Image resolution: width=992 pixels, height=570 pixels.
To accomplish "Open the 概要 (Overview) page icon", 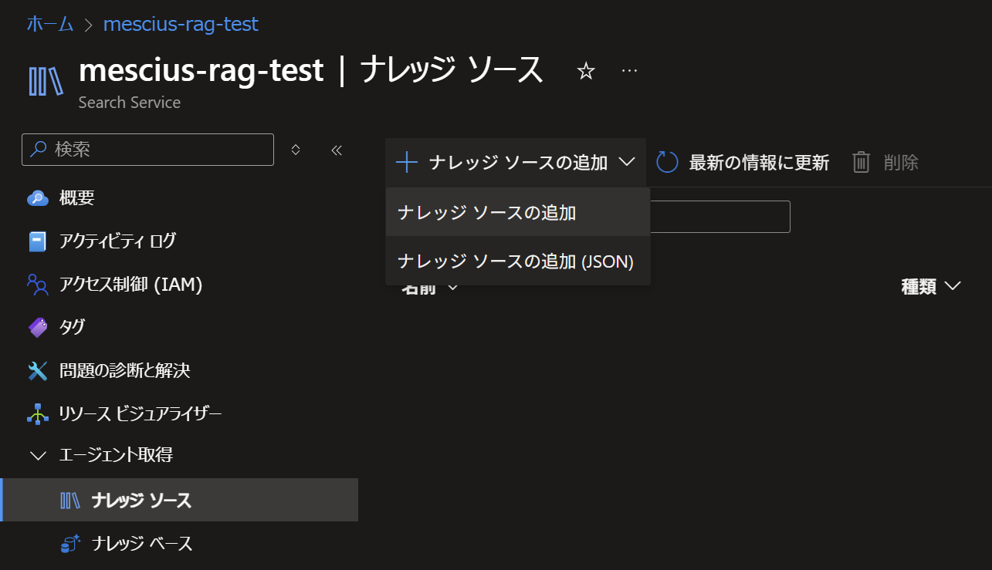I will [x=36, y=197].
